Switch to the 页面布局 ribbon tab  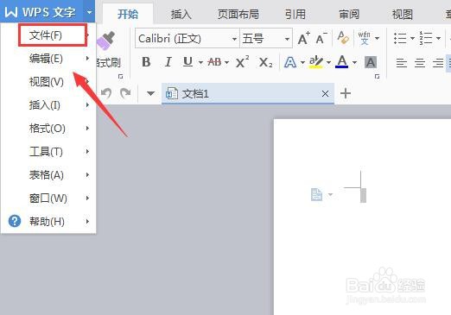tap(238, 14)
